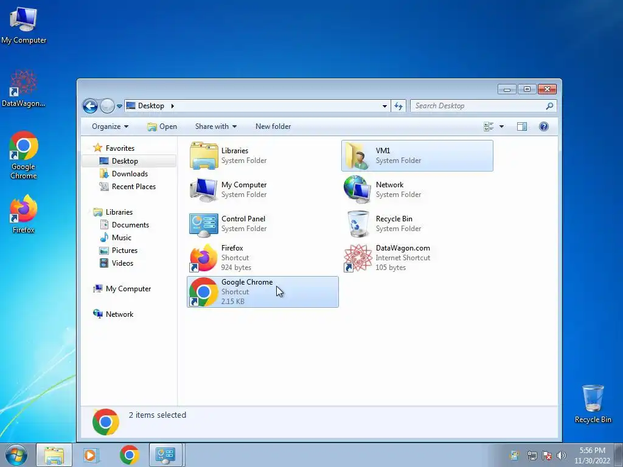Click Google Chrome in the taskbar
Image resolution: width=623 pixels, height=467 pixels.
click(x=129, y=455)
